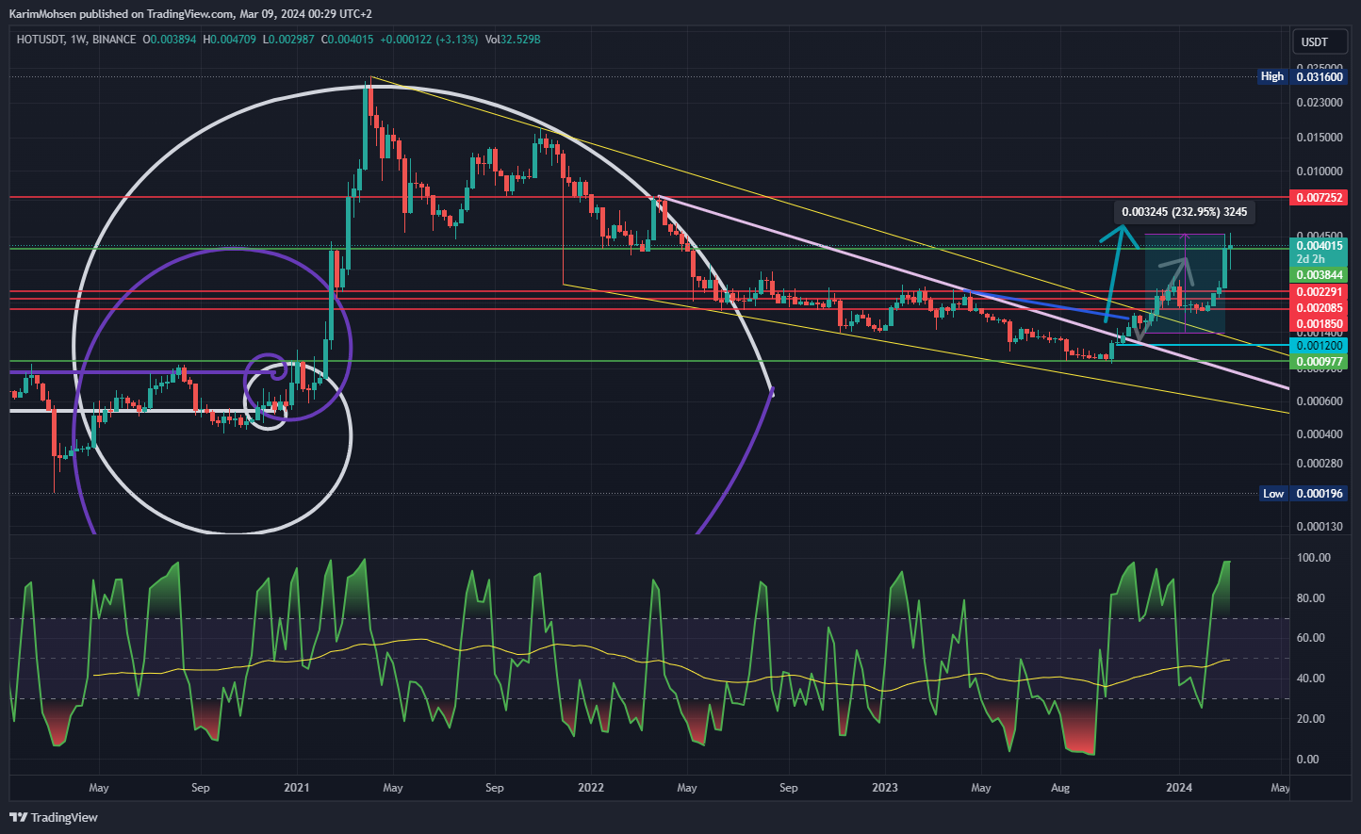
Task: Select the close value C0.004015 in legend
Action: pyautogui.click(x=348, y=40)
